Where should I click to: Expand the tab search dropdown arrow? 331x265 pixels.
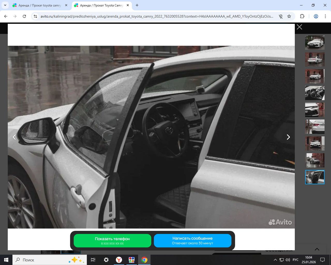coord(5,5)
